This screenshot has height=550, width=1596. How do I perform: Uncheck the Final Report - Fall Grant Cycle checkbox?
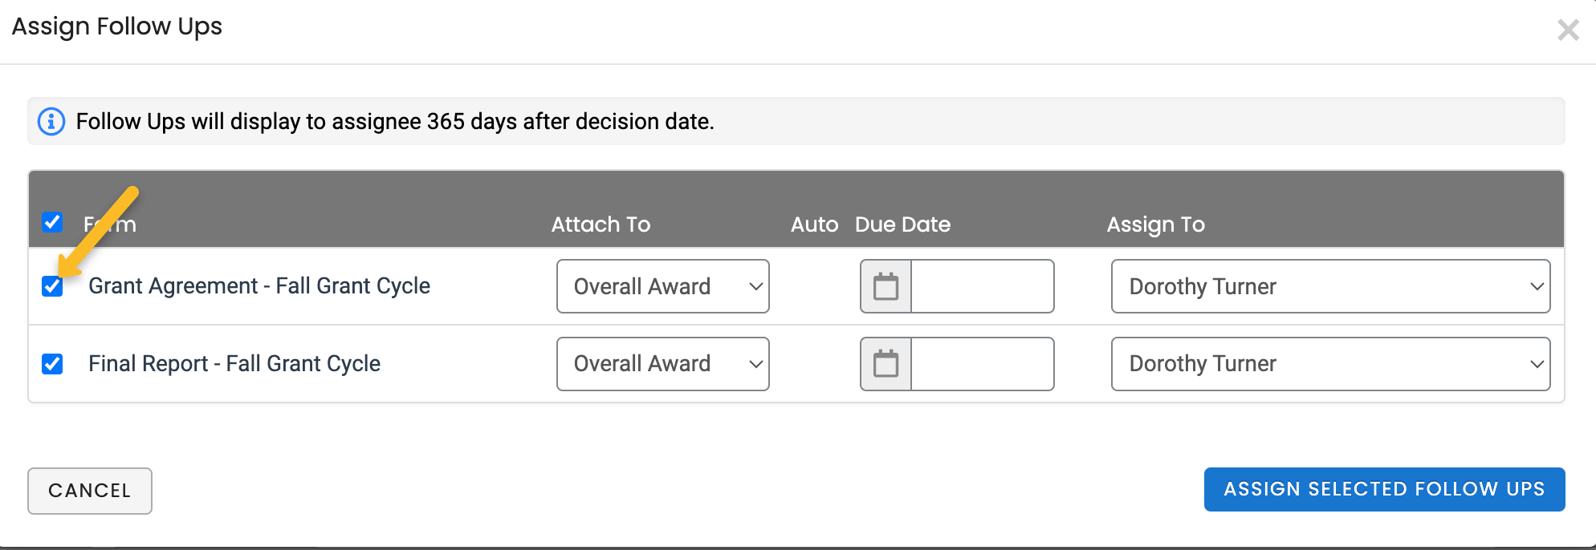point(52,363)
